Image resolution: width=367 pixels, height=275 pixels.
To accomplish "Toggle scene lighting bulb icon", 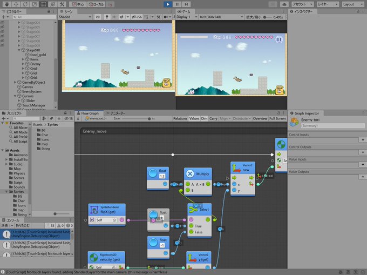I will [107, 17].
